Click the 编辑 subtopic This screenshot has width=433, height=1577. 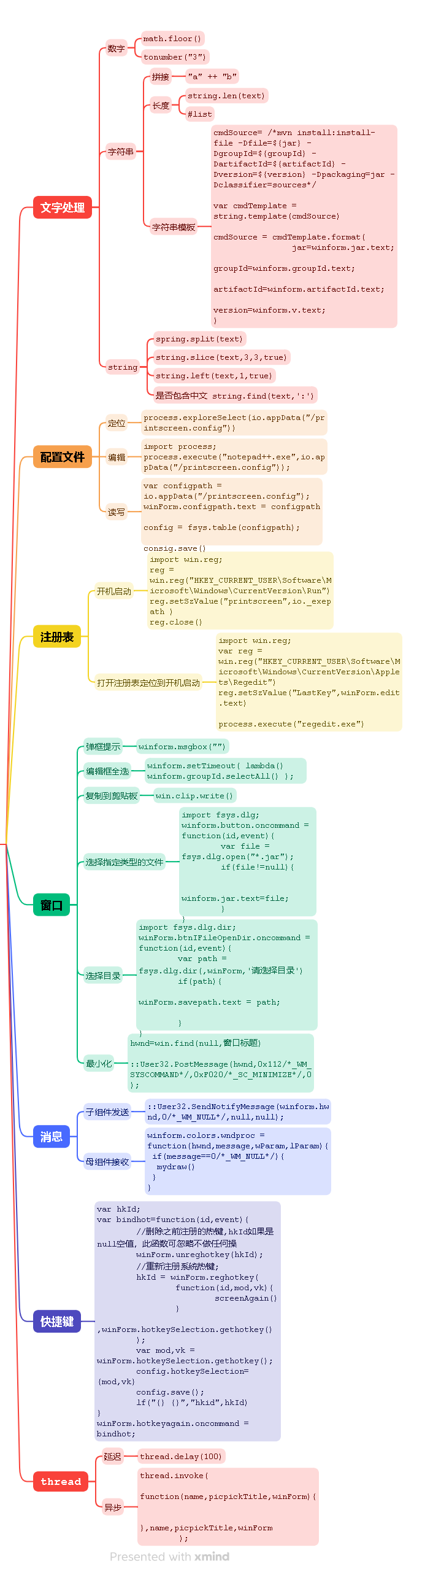pos(117,457)
